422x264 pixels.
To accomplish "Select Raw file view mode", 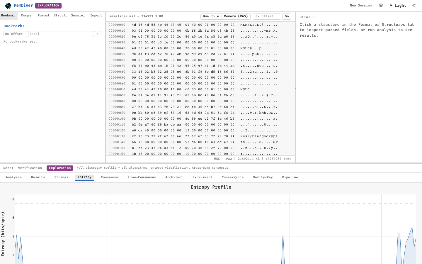I will coord(211,16).
